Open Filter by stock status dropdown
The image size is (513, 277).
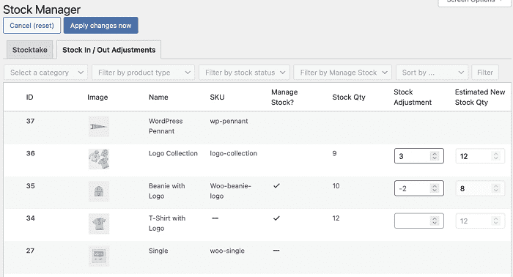click(x=244, y=73)
